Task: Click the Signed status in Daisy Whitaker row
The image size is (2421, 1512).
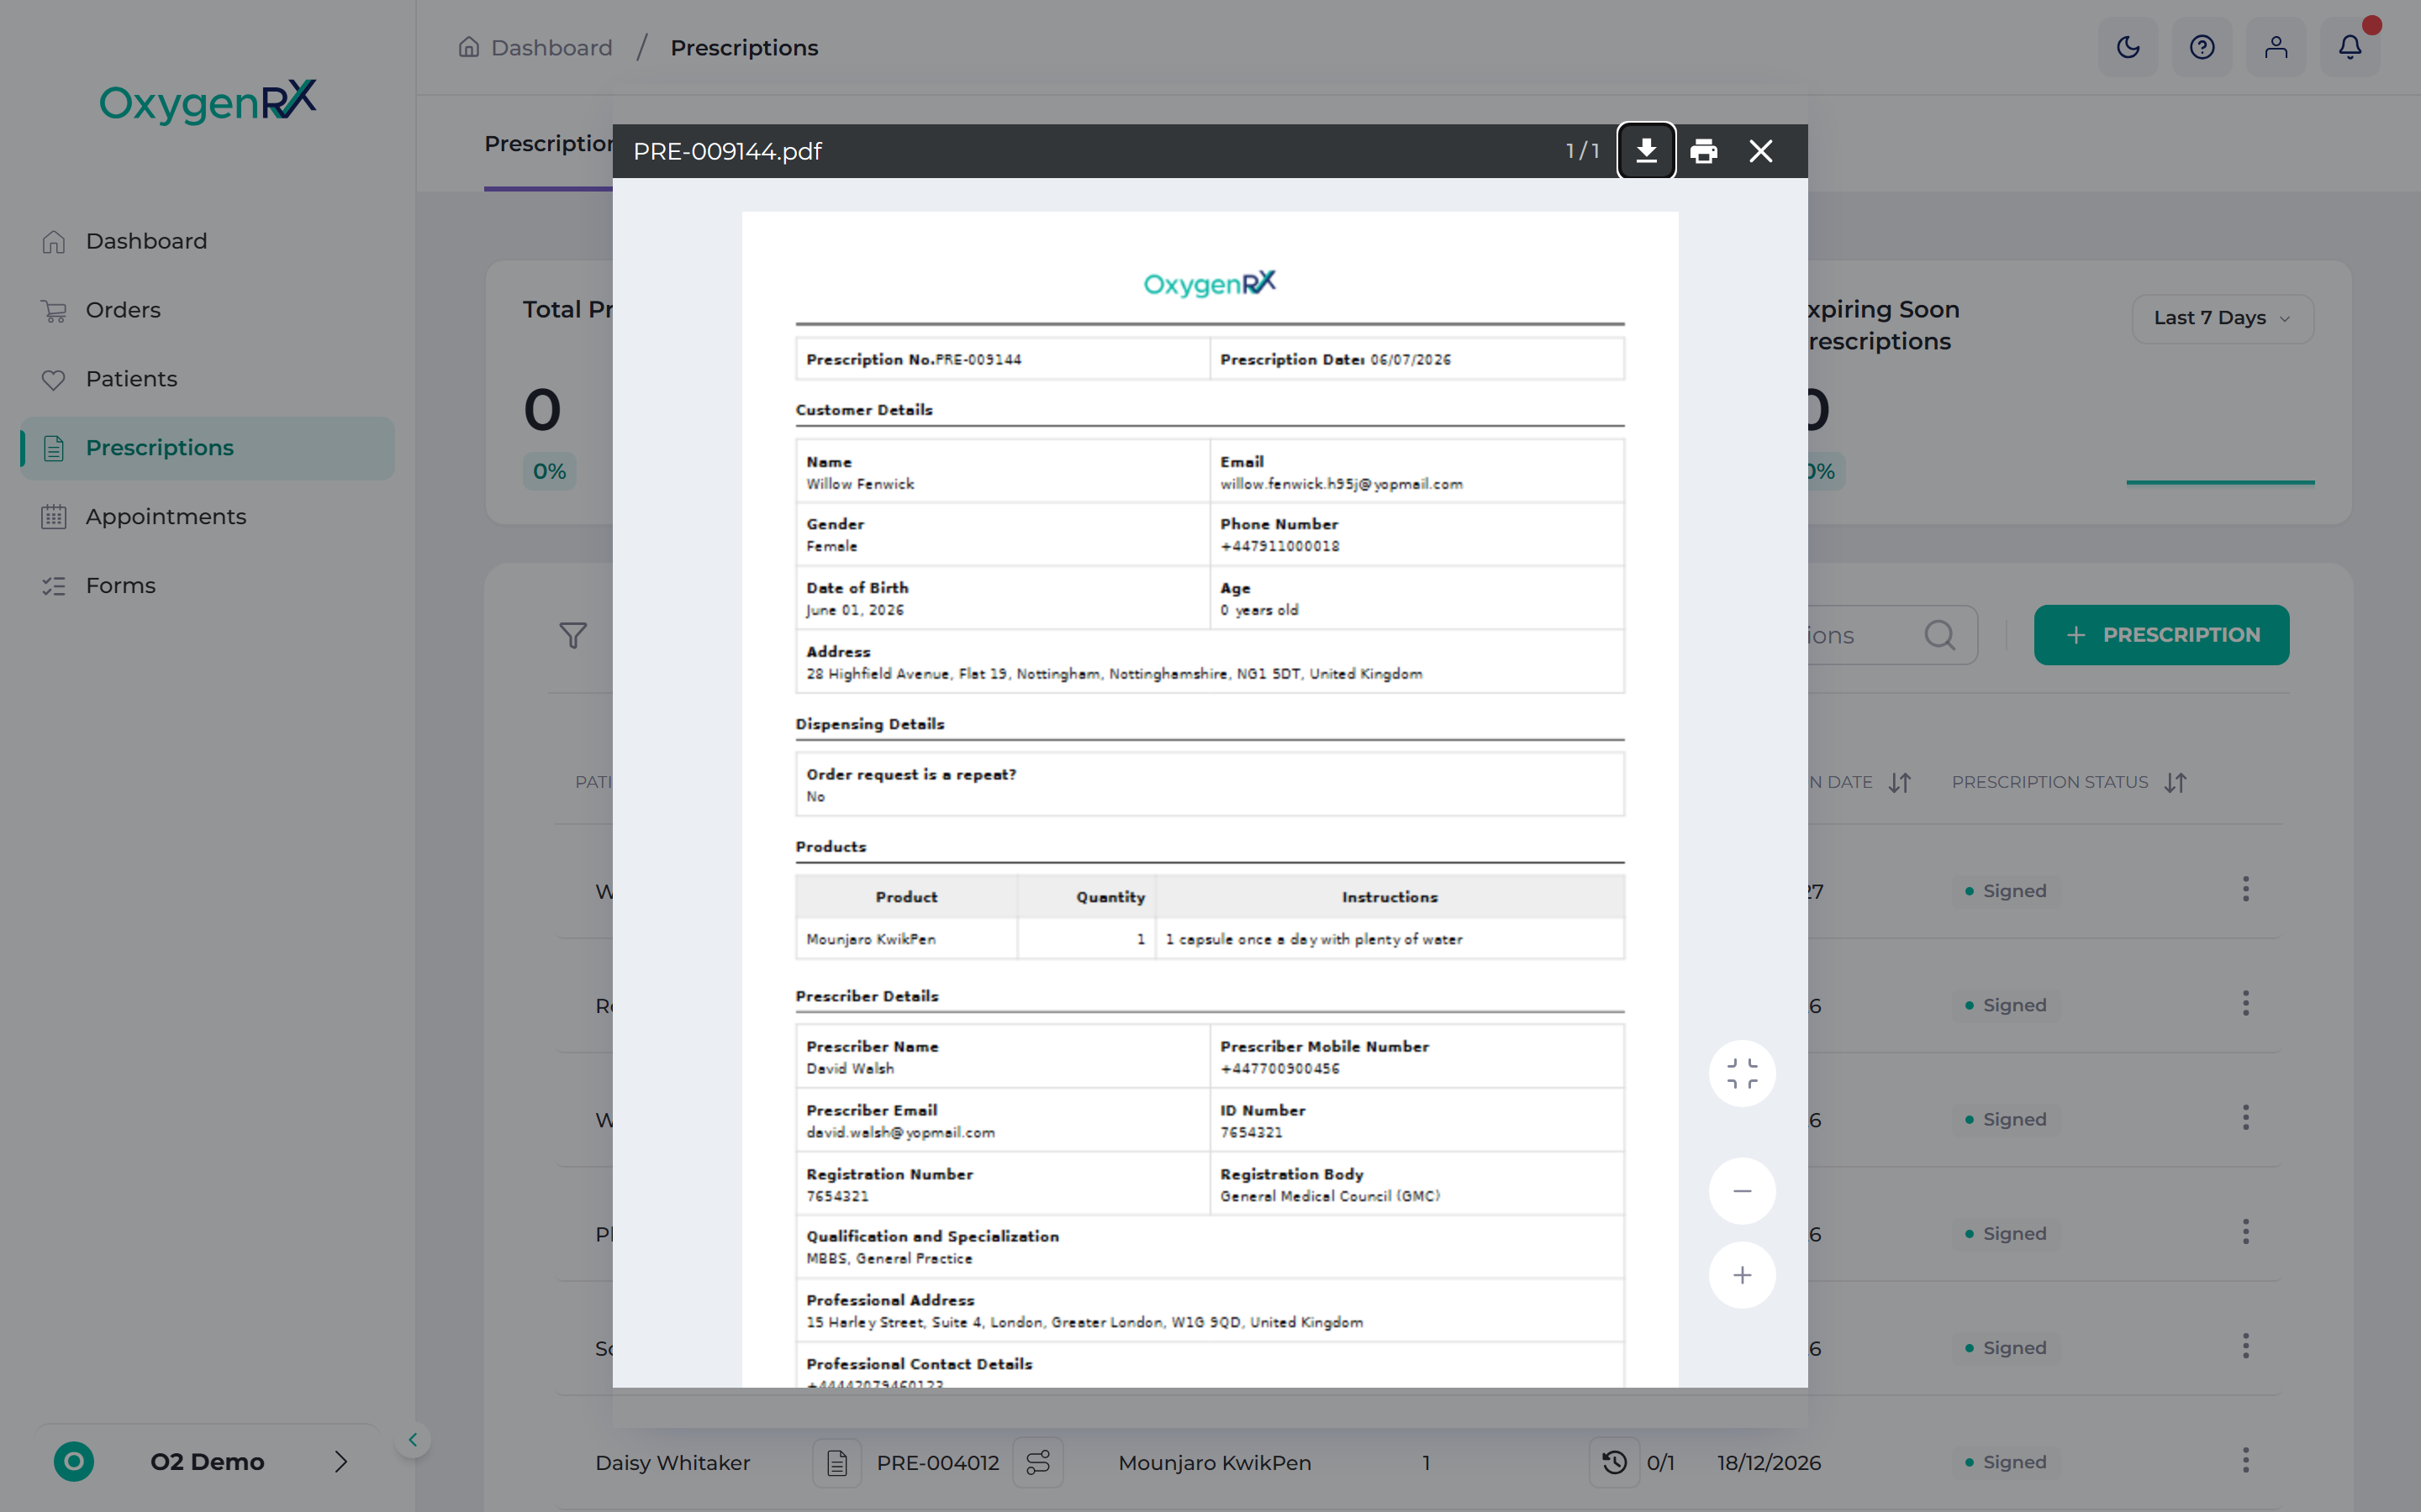Action: (x=2006, y=1462)
